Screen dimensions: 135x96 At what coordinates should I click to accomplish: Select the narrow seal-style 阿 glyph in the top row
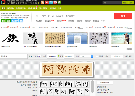pos(61,84)
